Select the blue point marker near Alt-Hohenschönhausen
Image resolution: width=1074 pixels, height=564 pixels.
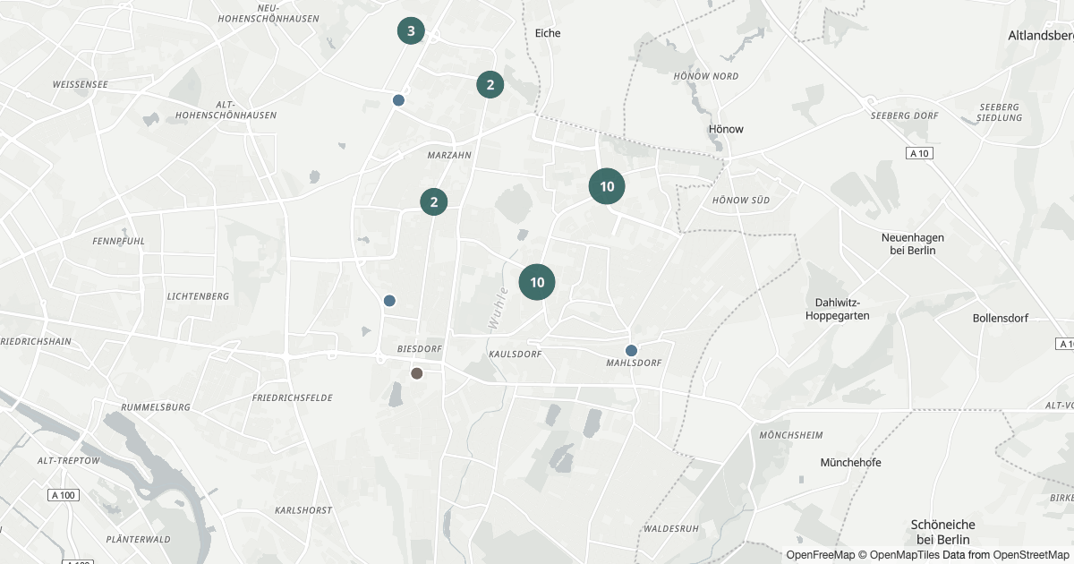[398, 100]
